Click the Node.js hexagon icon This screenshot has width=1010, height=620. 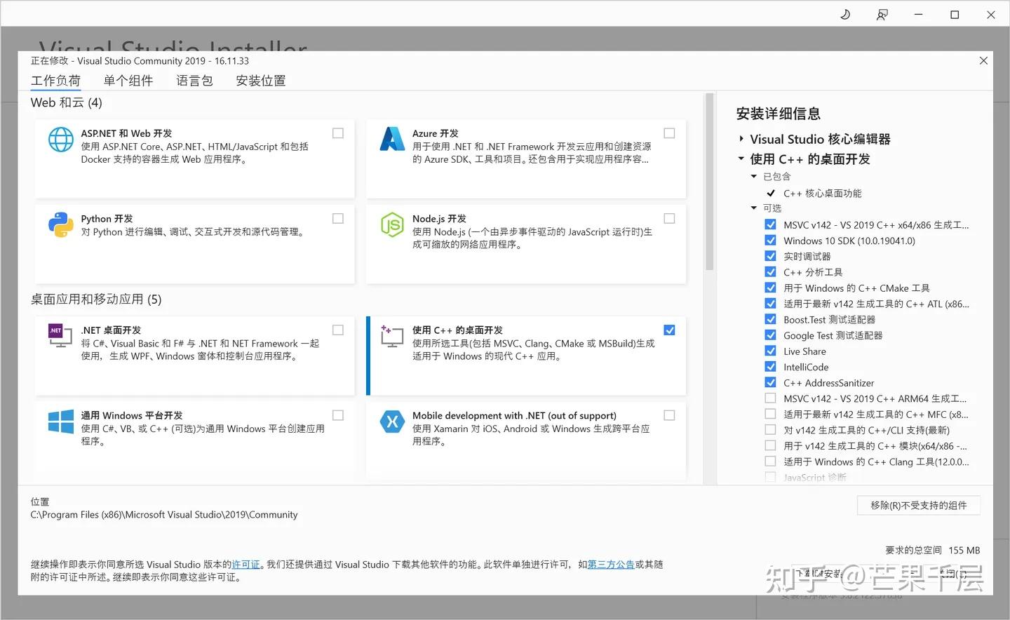pos(392,225)
